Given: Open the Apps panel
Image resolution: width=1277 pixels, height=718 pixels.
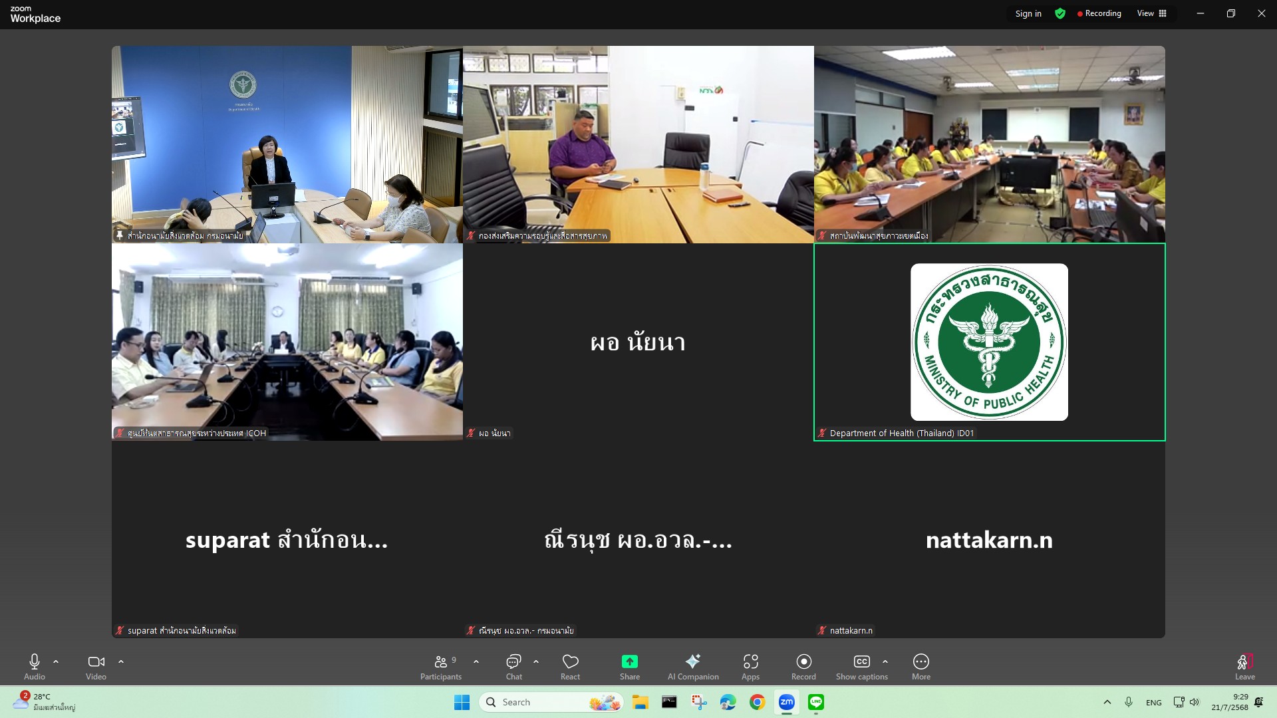Looking at the screenshot, I should pos(750,667).
